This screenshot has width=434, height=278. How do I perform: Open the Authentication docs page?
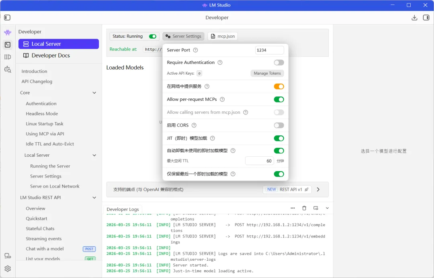pos(41,104)
